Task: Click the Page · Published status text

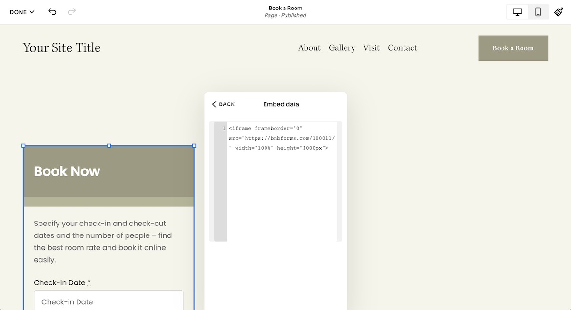Action: [285, 15]
